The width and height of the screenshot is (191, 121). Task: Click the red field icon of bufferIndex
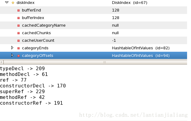pyautogui.click(x=18, y=18)
